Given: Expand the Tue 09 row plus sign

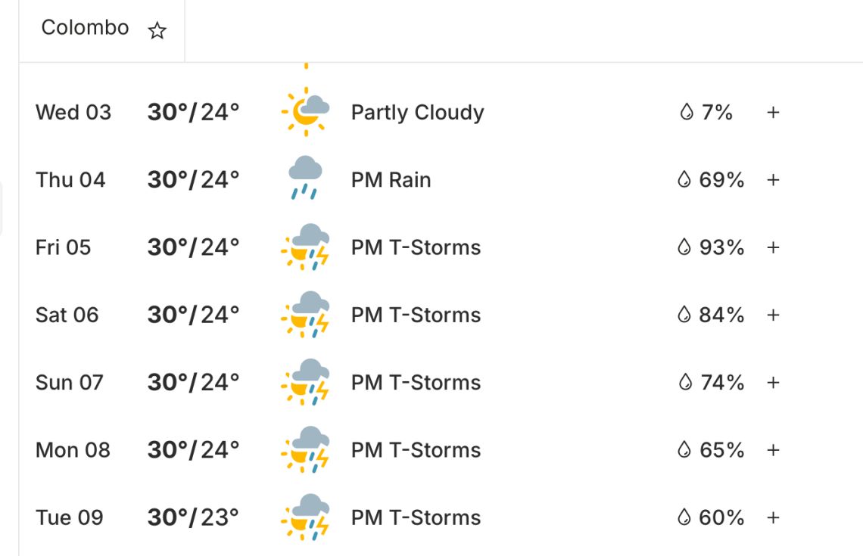Looking at the screenshot, I should [x=773, y=517].
